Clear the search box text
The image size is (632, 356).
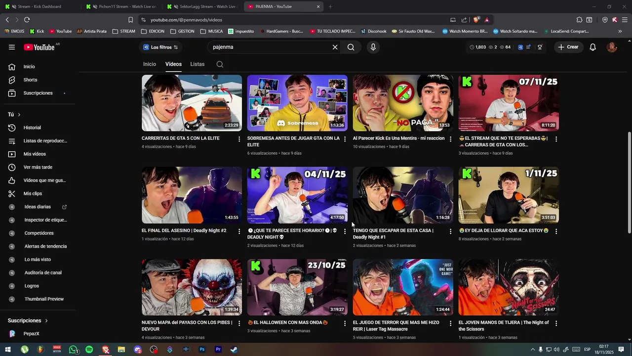[335, 47]
